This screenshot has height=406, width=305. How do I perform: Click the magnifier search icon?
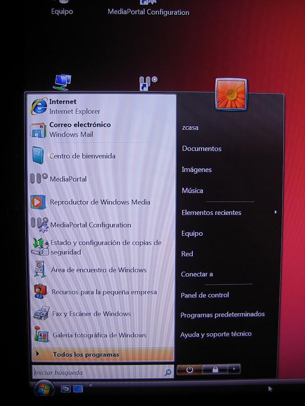pyautogui.click(x=168, y=372)
